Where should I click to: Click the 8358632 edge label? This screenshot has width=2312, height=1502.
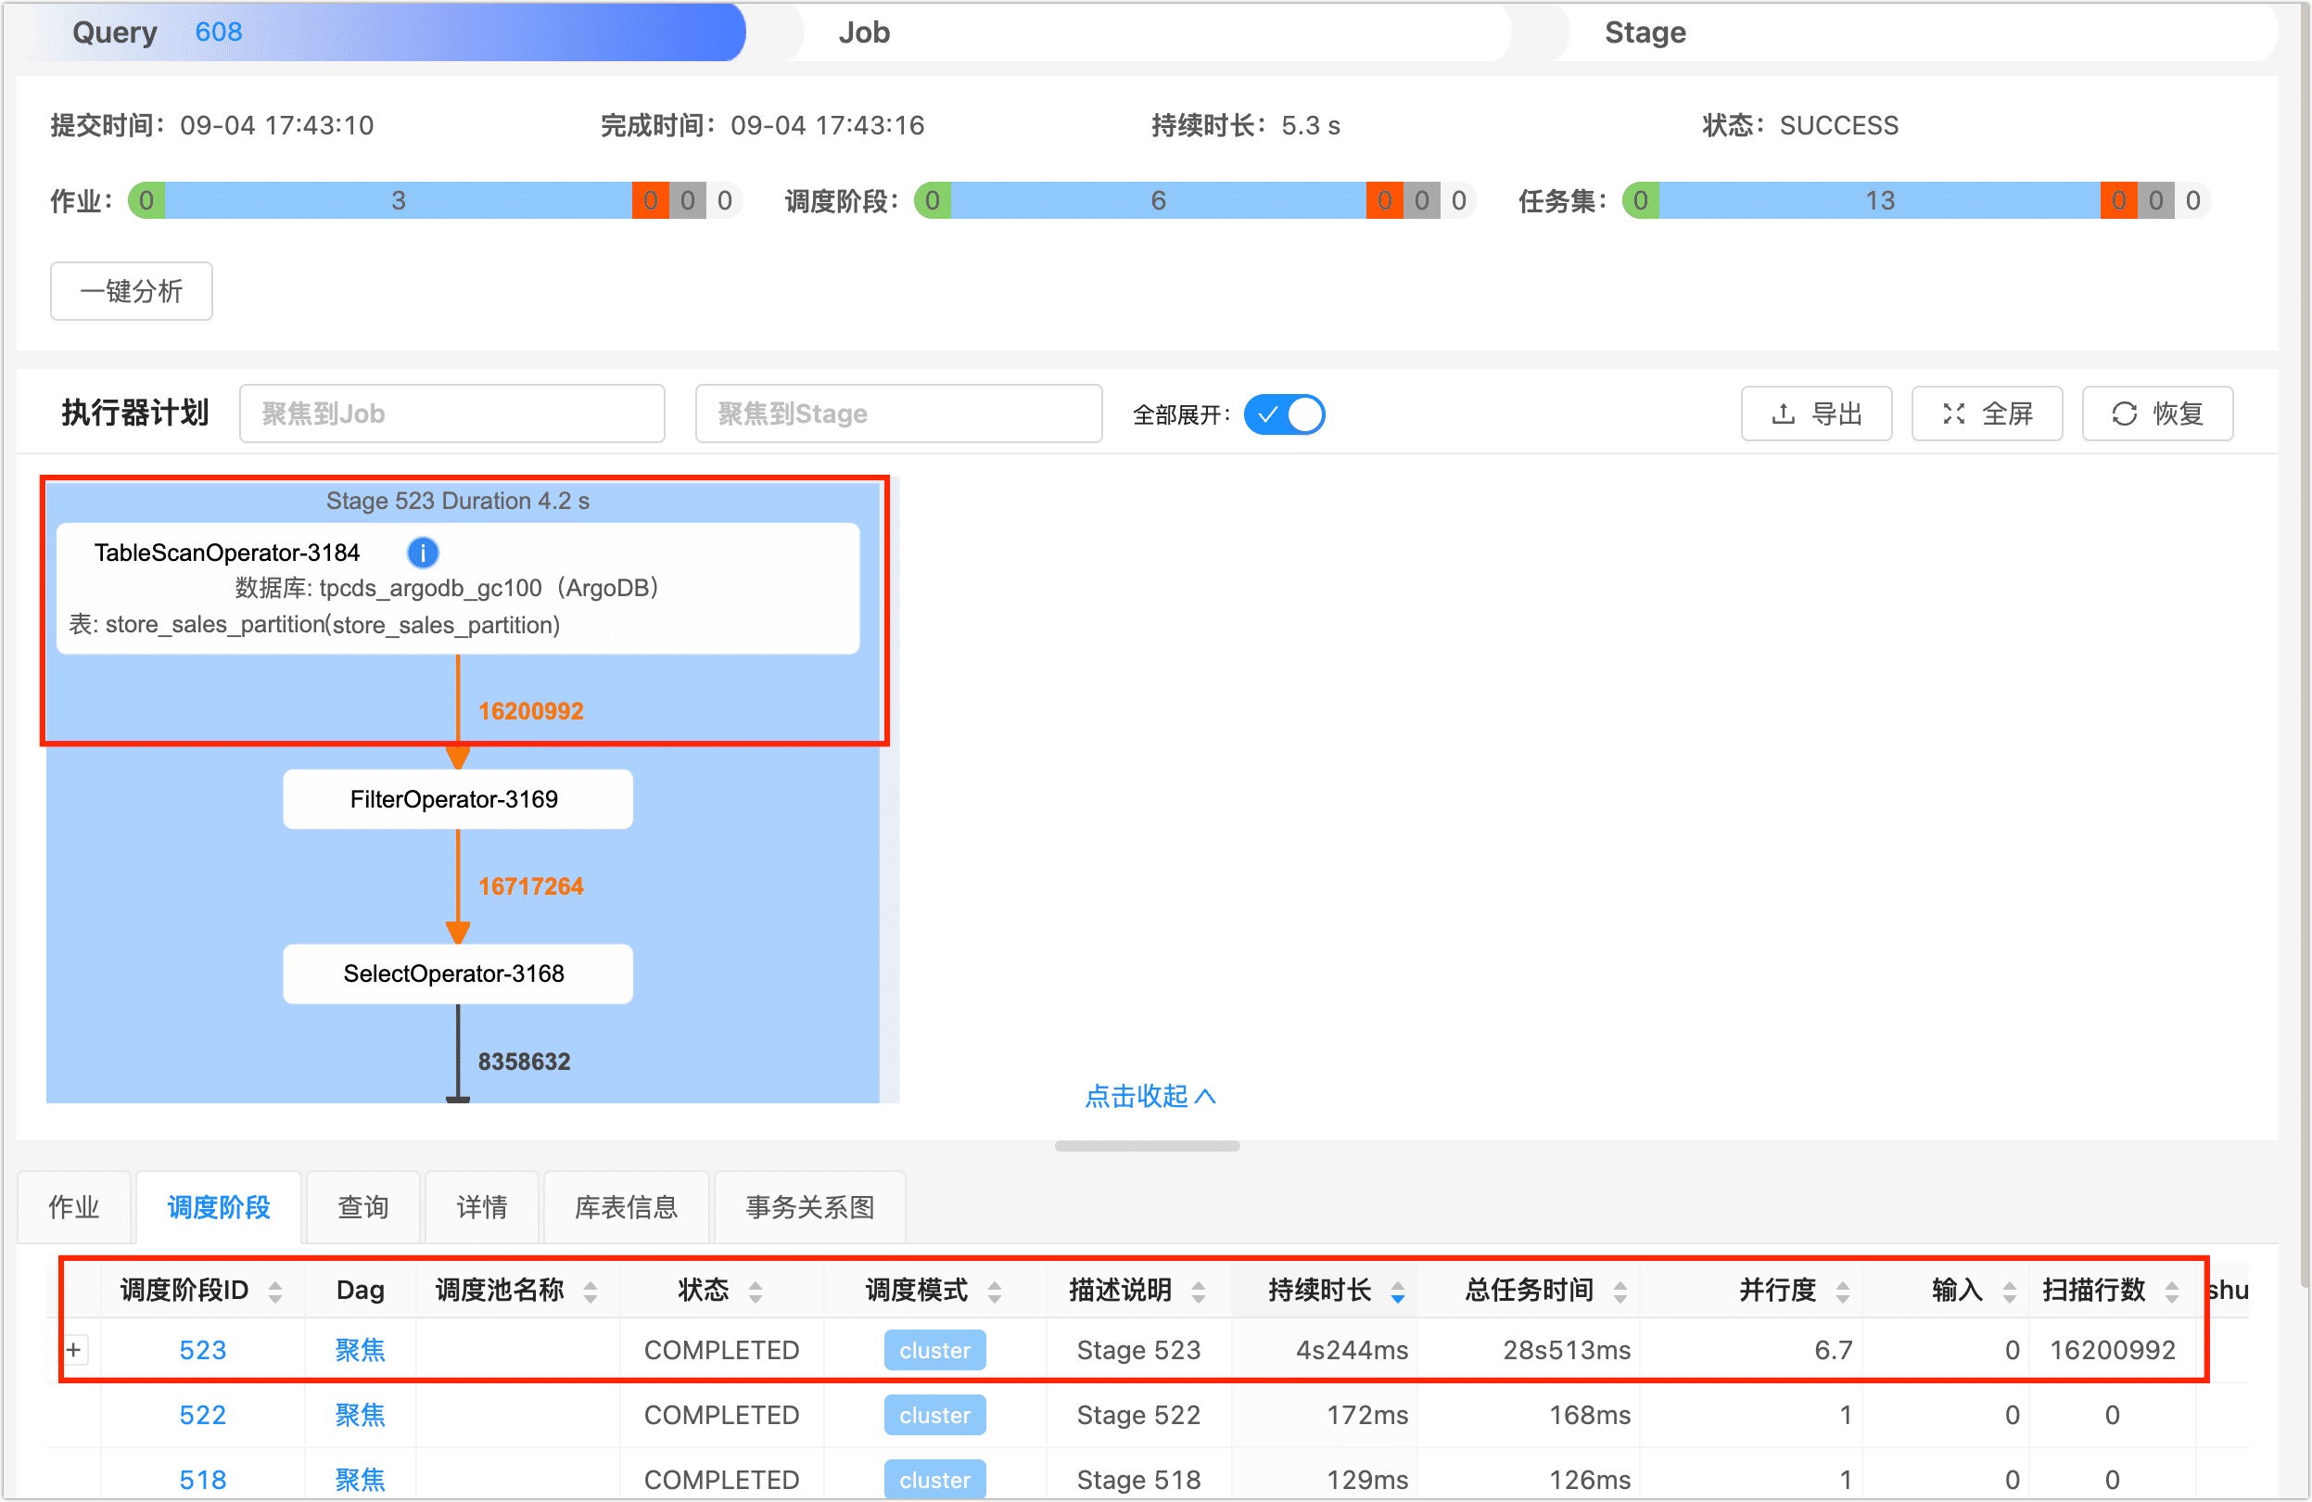(x=525, y=1062)
